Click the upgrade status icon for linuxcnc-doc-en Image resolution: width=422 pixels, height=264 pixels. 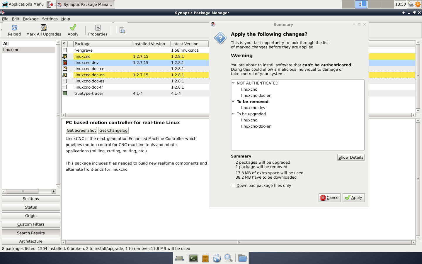pyautogui.click(x=65, y=75)
